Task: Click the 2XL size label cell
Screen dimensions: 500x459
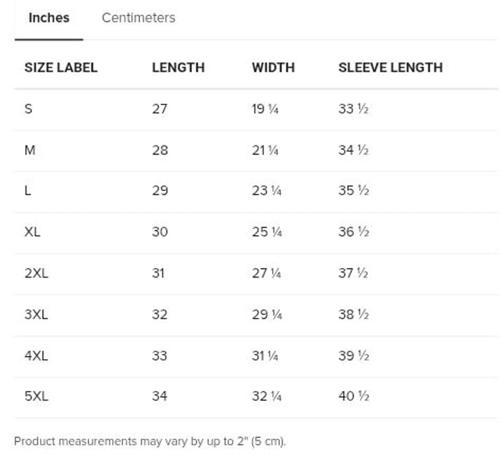Action: click(36, 273)
